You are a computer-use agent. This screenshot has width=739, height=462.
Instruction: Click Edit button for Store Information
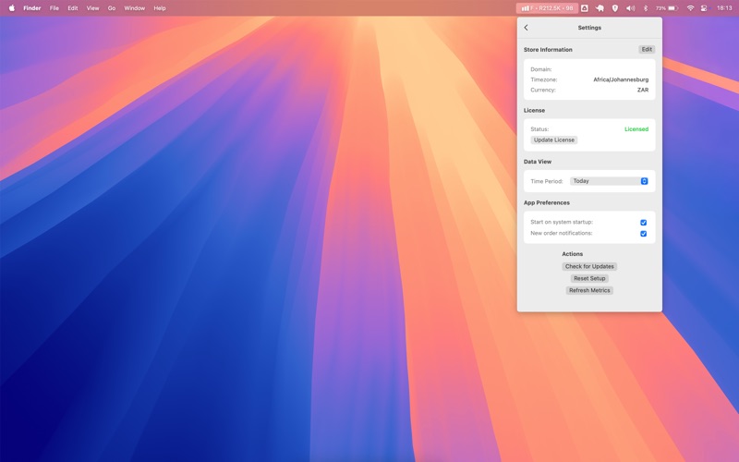647,50
